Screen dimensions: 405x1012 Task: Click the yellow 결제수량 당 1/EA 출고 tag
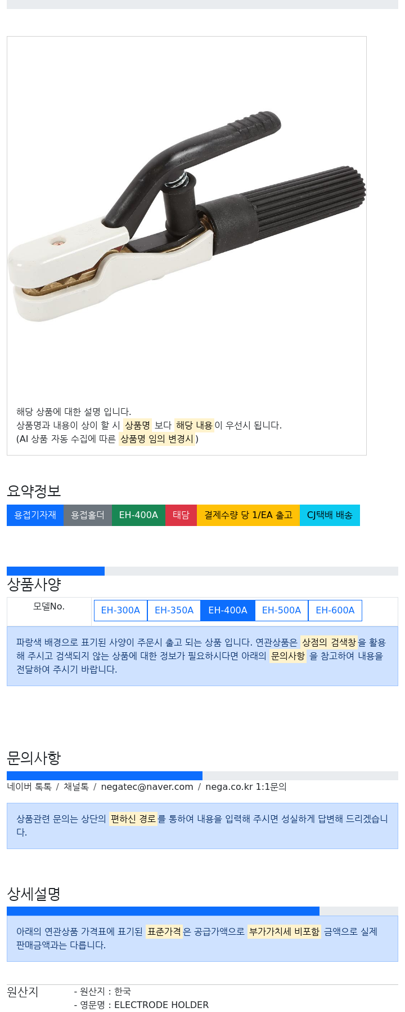point(249,515)
